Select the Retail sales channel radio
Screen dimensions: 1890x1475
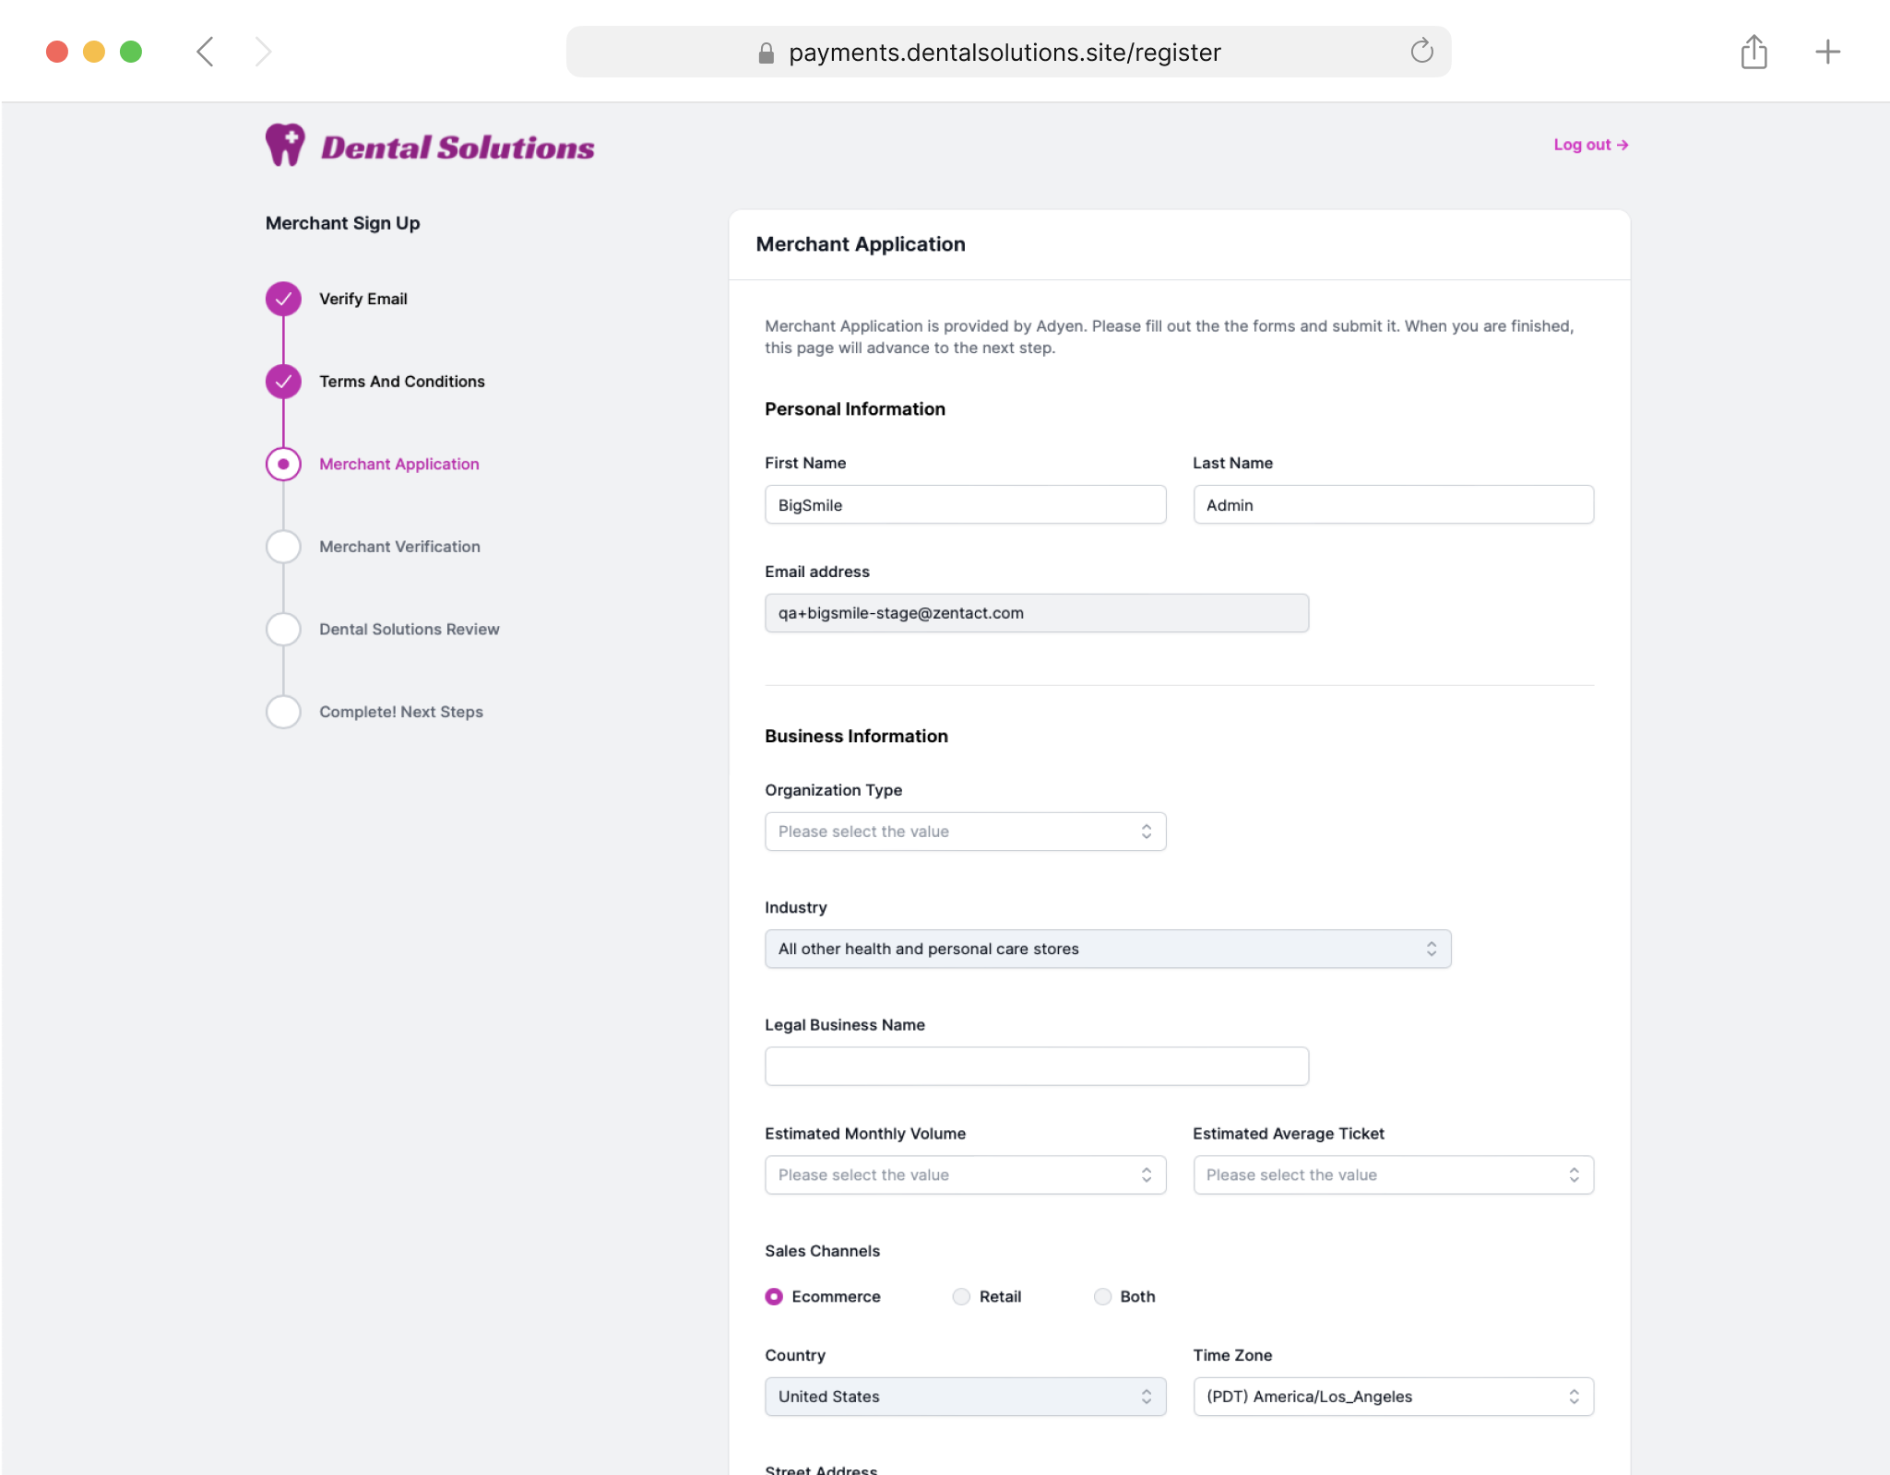(961, 1296)
